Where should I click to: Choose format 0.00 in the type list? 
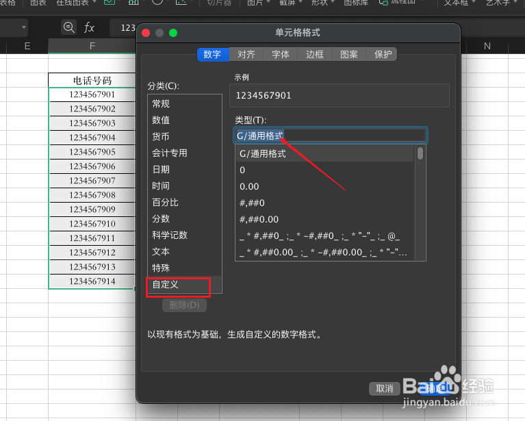pos(324,187)
